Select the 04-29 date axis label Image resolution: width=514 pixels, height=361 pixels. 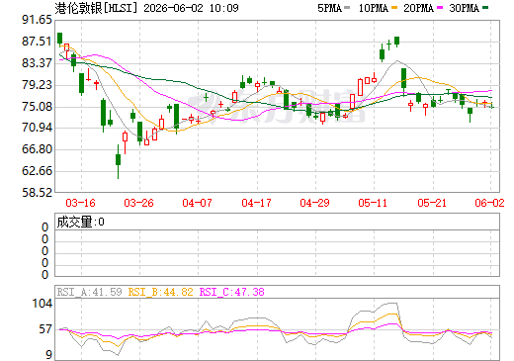point(314,203)
